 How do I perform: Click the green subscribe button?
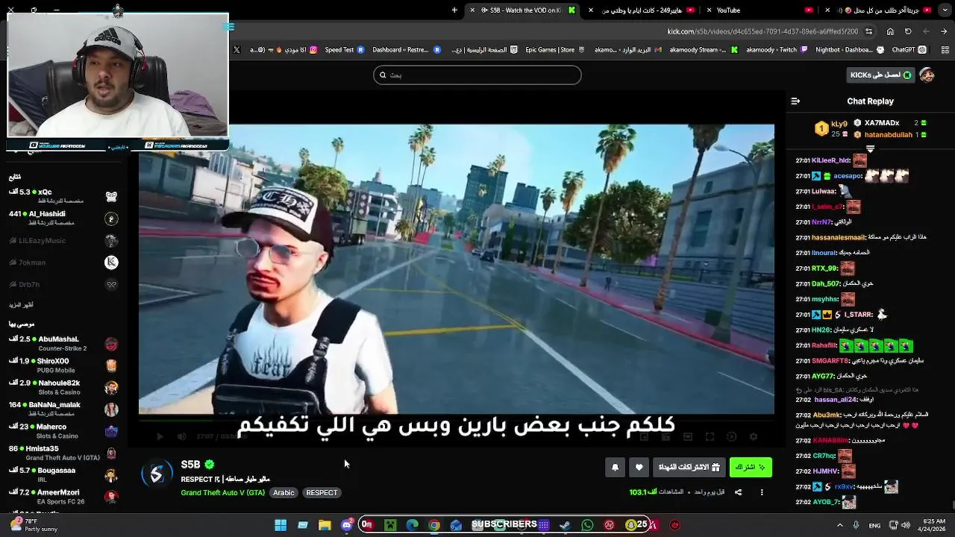click(751, 467)
